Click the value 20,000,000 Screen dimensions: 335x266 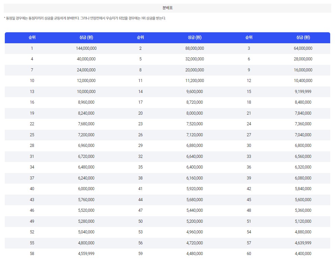coord(195,70)
